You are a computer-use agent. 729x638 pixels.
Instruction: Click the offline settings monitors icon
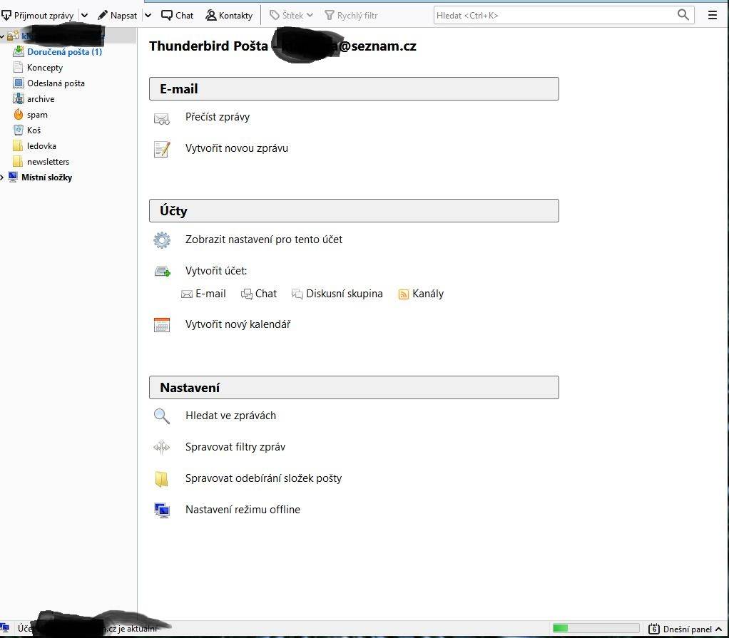[162, 510]
